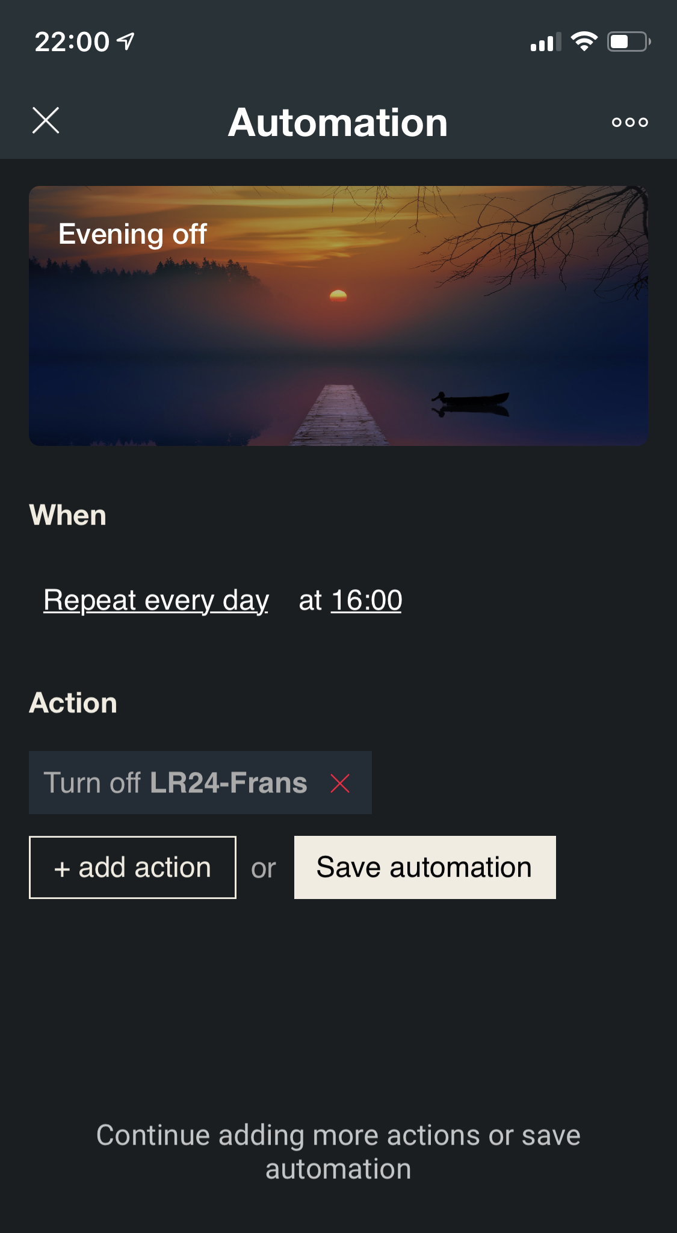Screen dimensions: 677x1233
Task: Tap the status bar clock showing 22:00
Action: tap(72, 42)
